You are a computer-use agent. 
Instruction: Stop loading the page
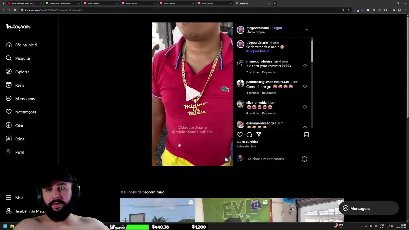click(x=15, y=10)
